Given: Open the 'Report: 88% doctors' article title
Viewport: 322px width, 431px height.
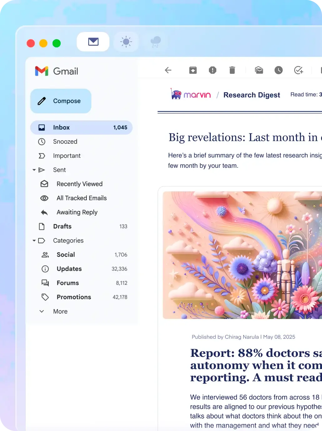Looking at the screenshot, I should [256, 365].
